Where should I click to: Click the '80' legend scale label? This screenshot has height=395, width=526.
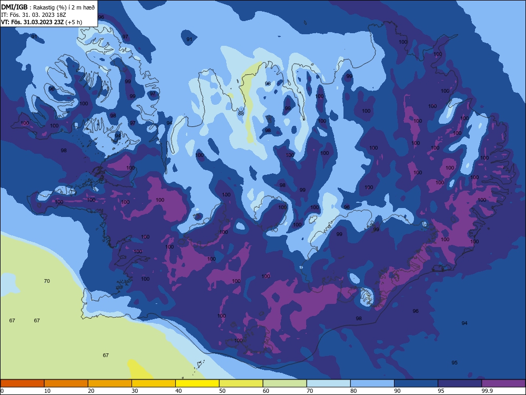353,391
